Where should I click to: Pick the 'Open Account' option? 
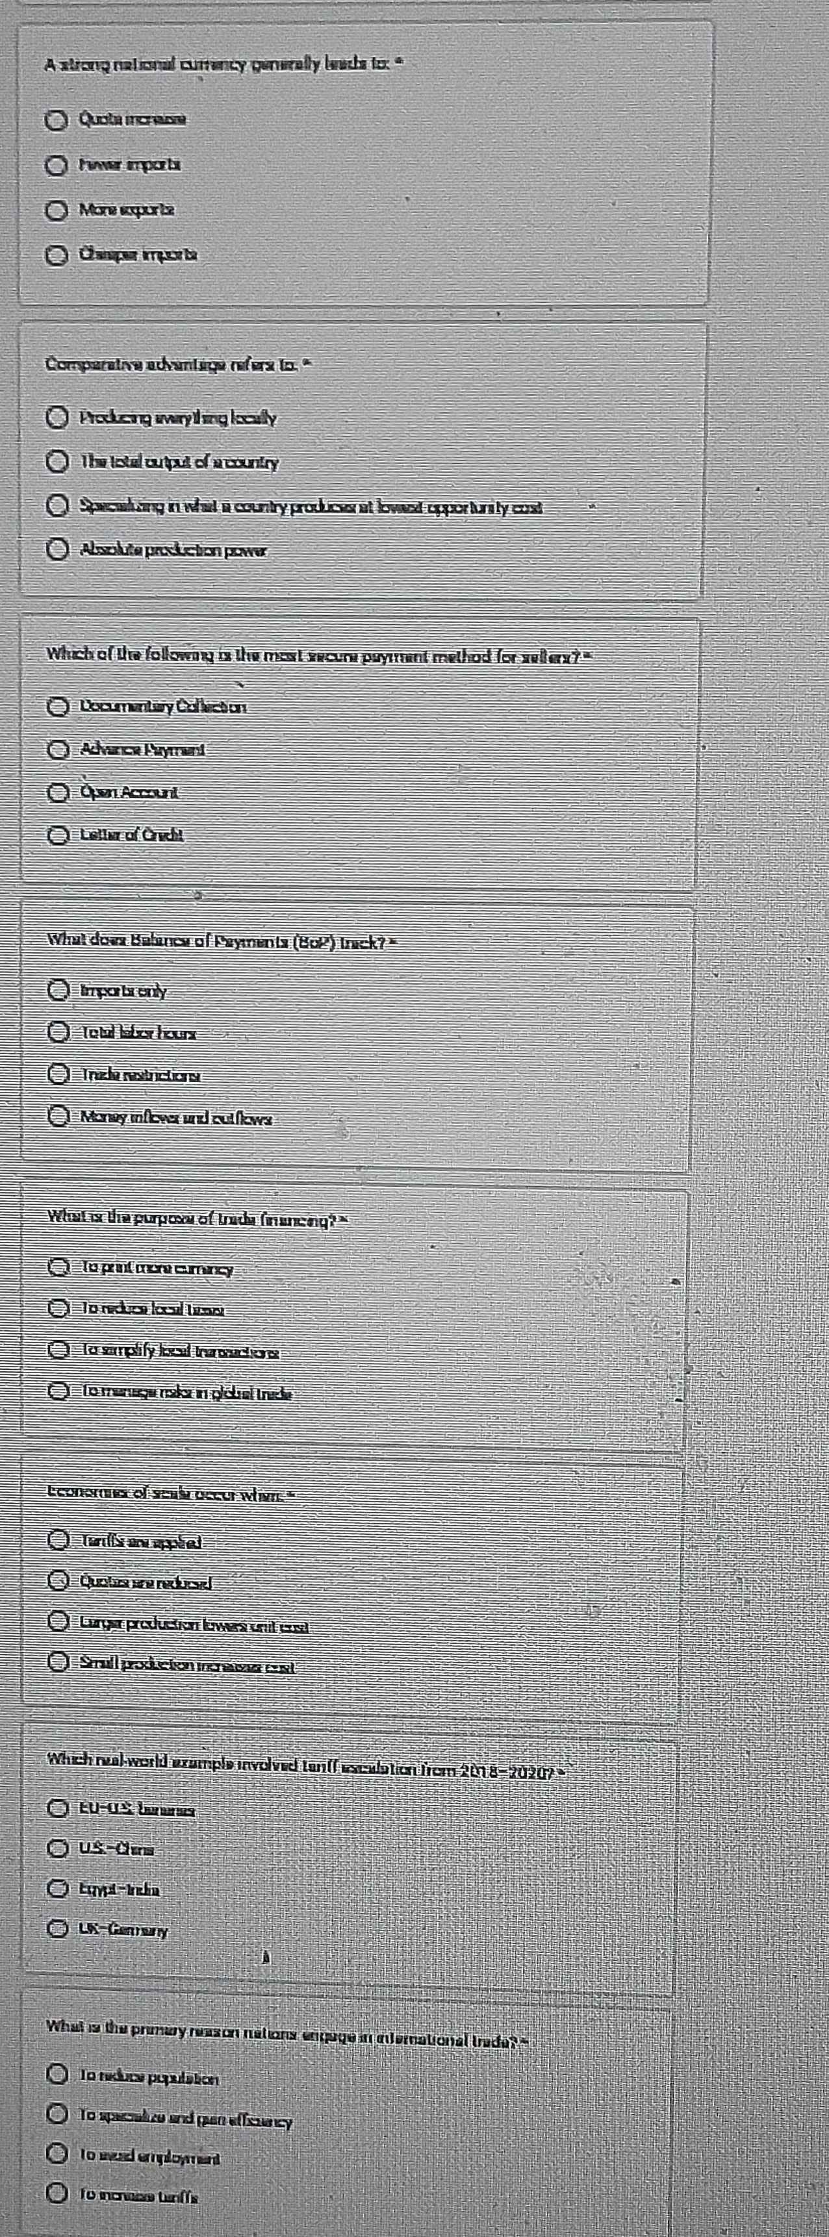pyautogui.click(x=57, y=792)
